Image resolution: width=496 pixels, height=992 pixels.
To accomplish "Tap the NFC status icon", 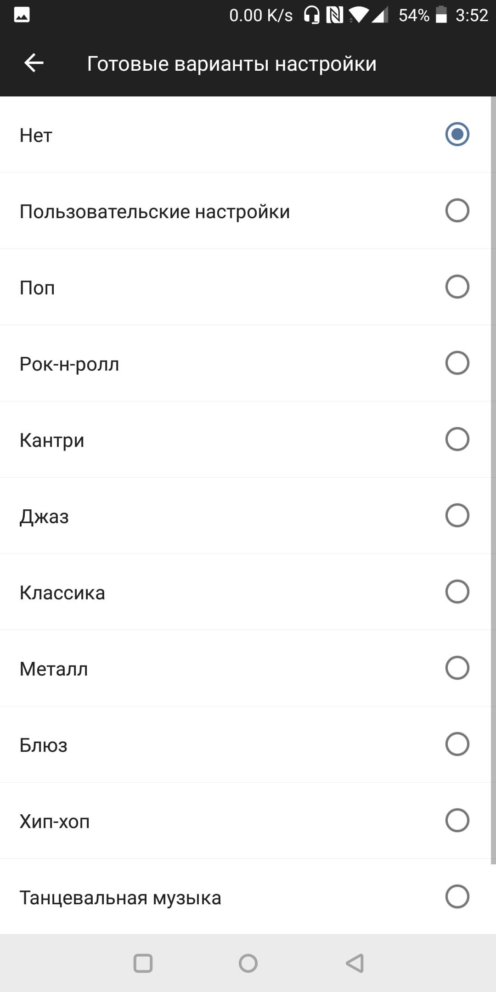I will (334, 15).
